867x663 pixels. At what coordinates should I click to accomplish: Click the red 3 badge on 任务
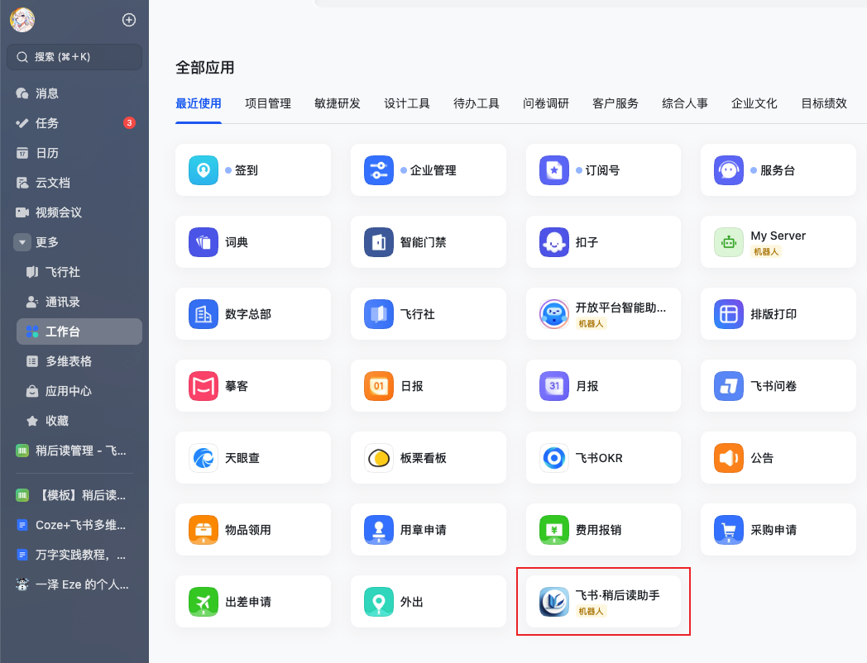click(x=129, y=122)
